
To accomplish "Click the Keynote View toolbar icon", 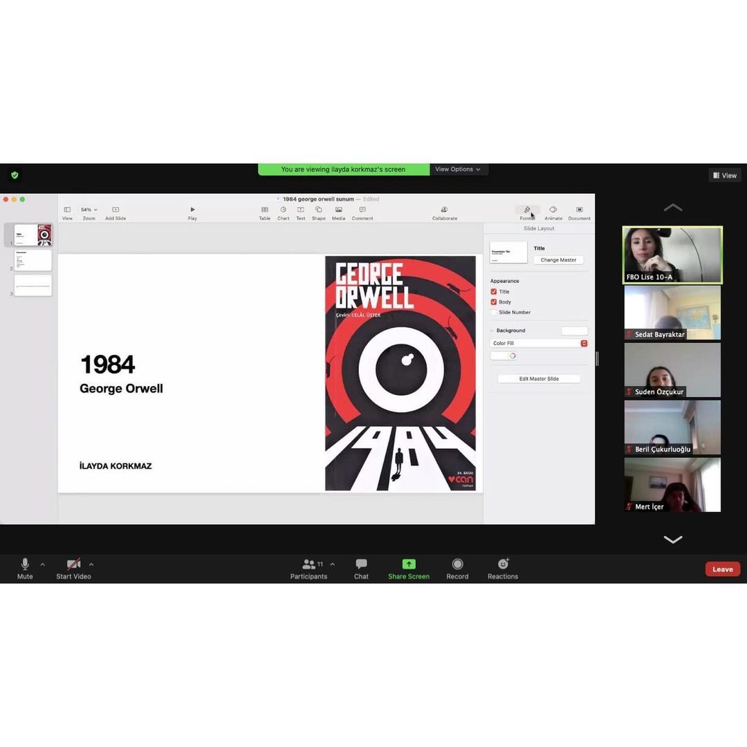I will (x=67, y=210).
